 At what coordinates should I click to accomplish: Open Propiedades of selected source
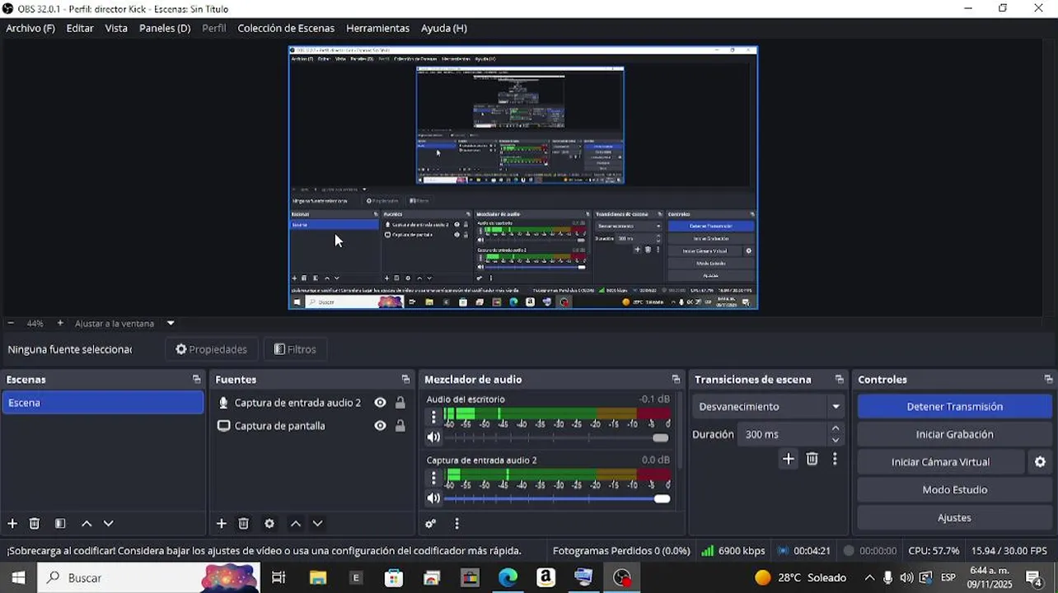pos(212,349)
